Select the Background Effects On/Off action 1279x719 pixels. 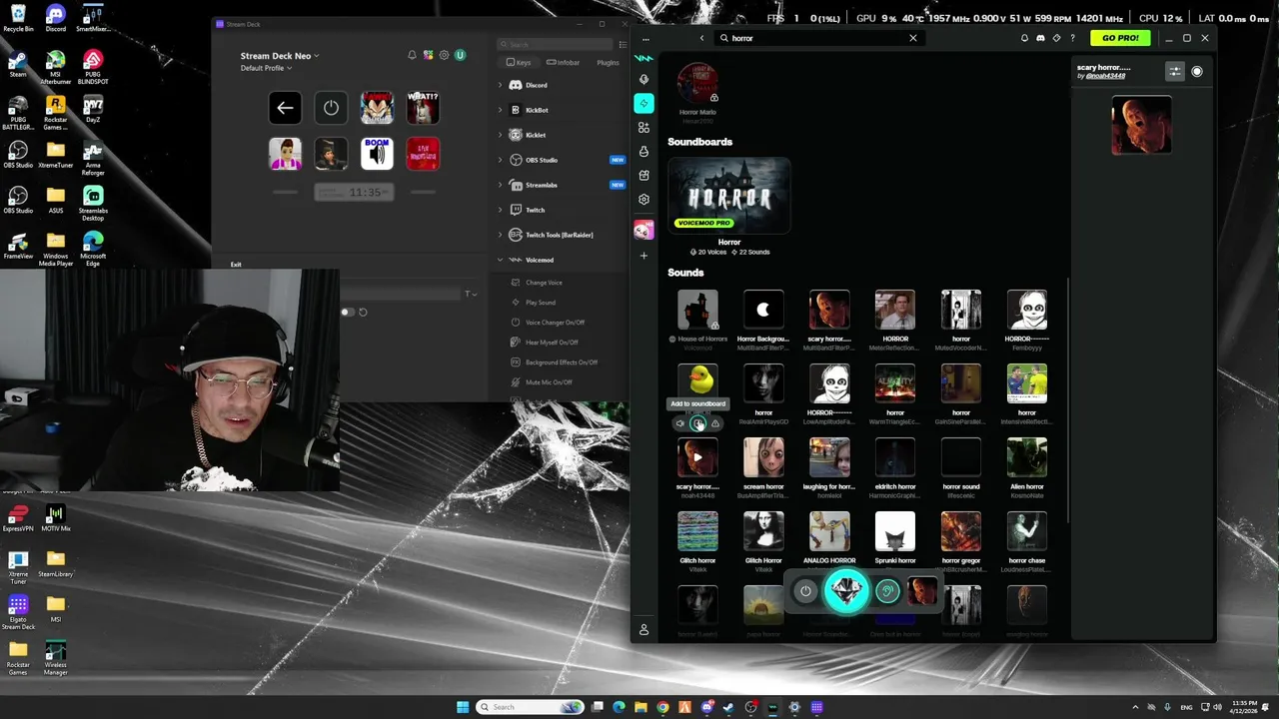pos(562,362)
